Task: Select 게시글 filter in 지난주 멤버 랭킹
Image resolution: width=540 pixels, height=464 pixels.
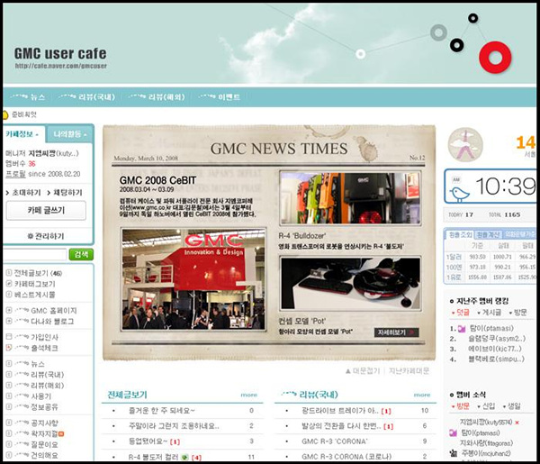Action: [x=490, y=313]
